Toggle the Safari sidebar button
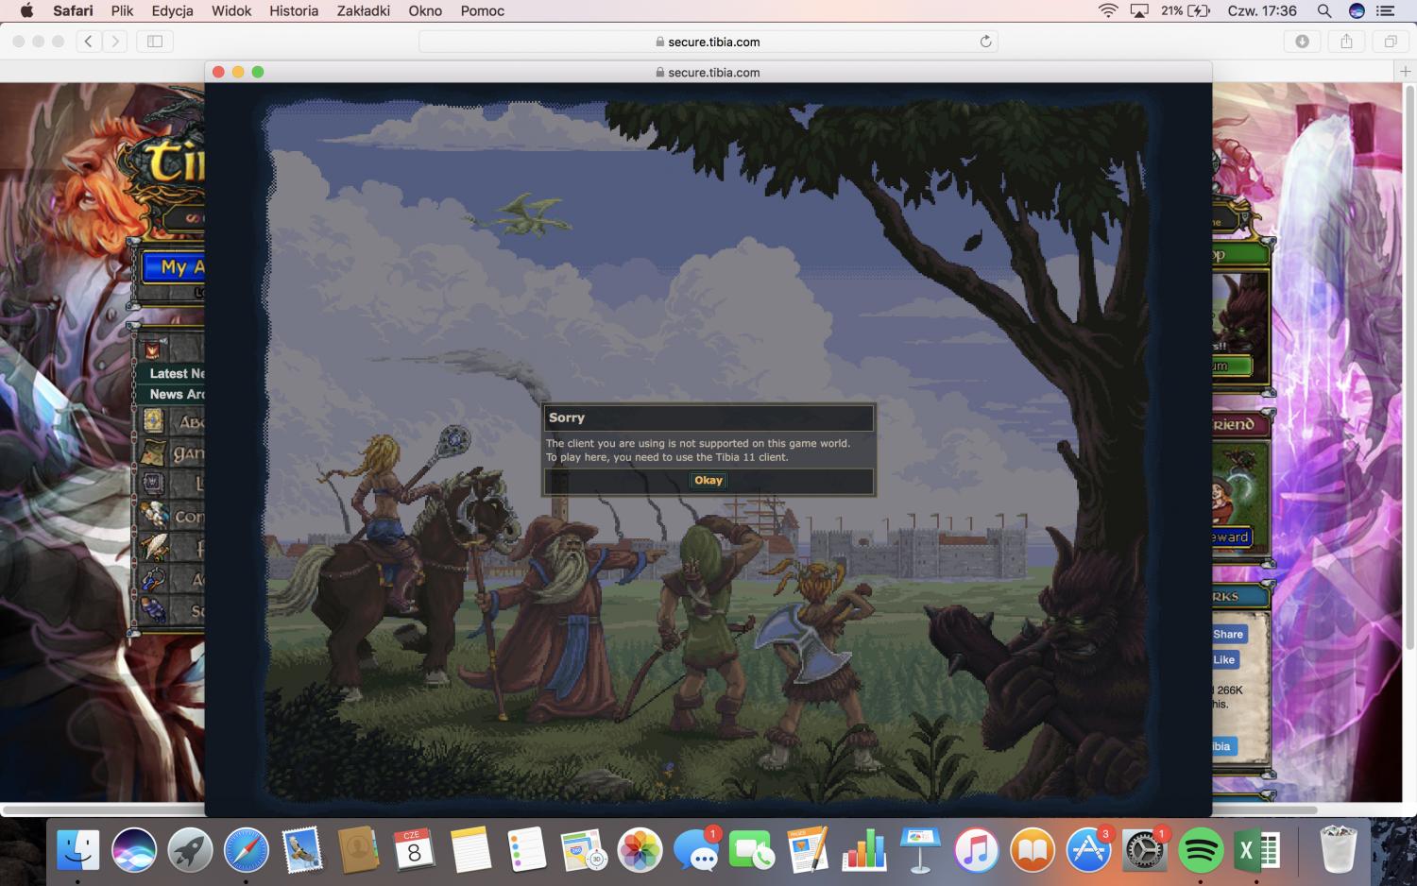Screen dimensions: 1417x886 coord(155,42)
